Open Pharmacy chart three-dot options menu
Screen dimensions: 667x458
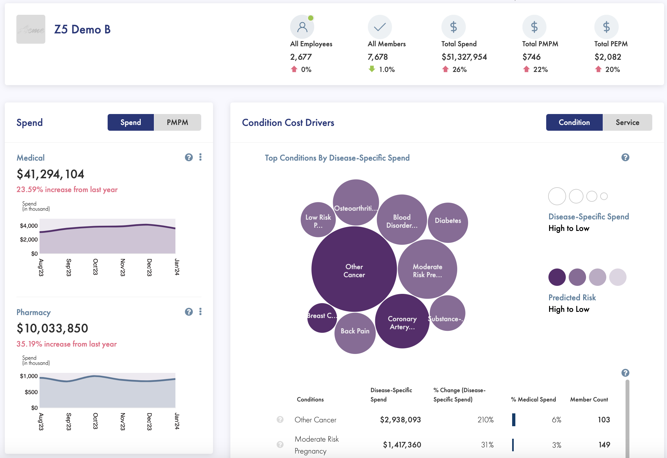pos(200,312)
